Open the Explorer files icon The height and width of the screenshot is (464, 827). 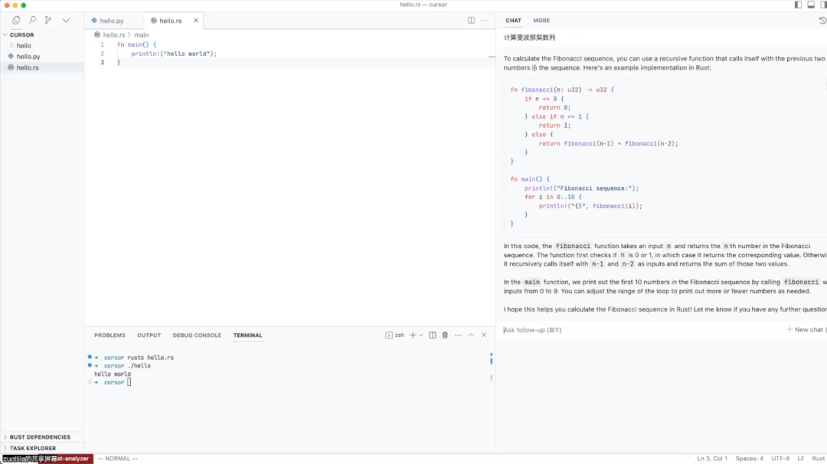click(x=16, y=20)
